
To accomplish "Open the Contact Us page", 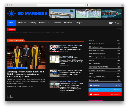I will 44,23.
